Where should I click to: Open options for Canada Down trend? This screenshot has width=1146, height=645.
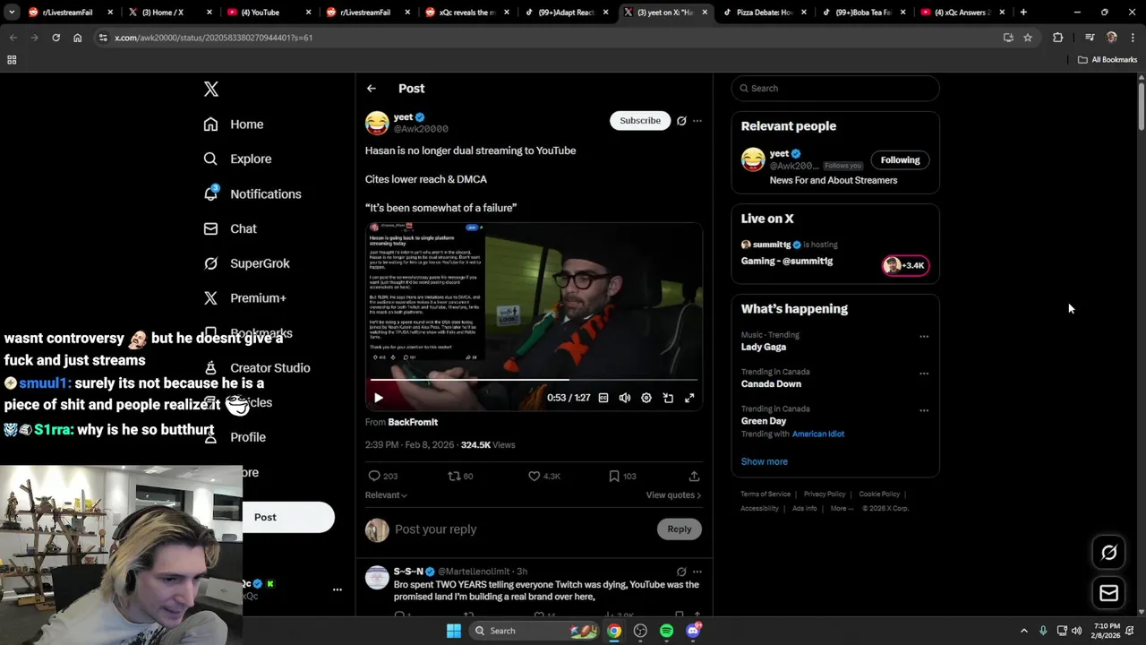tap(924, 374)
